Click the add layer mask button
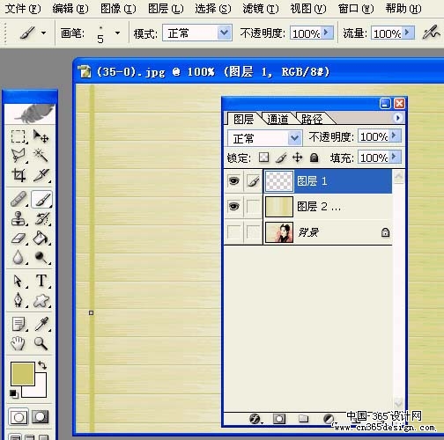Screen dimensions: 444x440 click(x=279, y=419)
